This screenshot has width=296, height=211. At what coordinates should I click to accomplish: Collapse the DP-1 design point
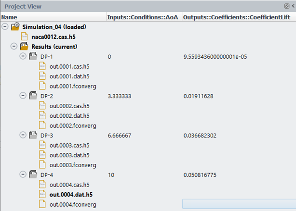point(23,56)
